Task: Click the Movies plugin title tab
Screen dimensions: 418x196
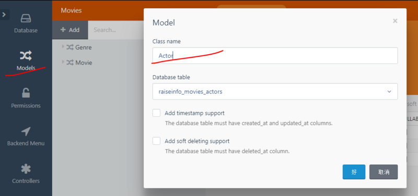Action: [71, 10]
